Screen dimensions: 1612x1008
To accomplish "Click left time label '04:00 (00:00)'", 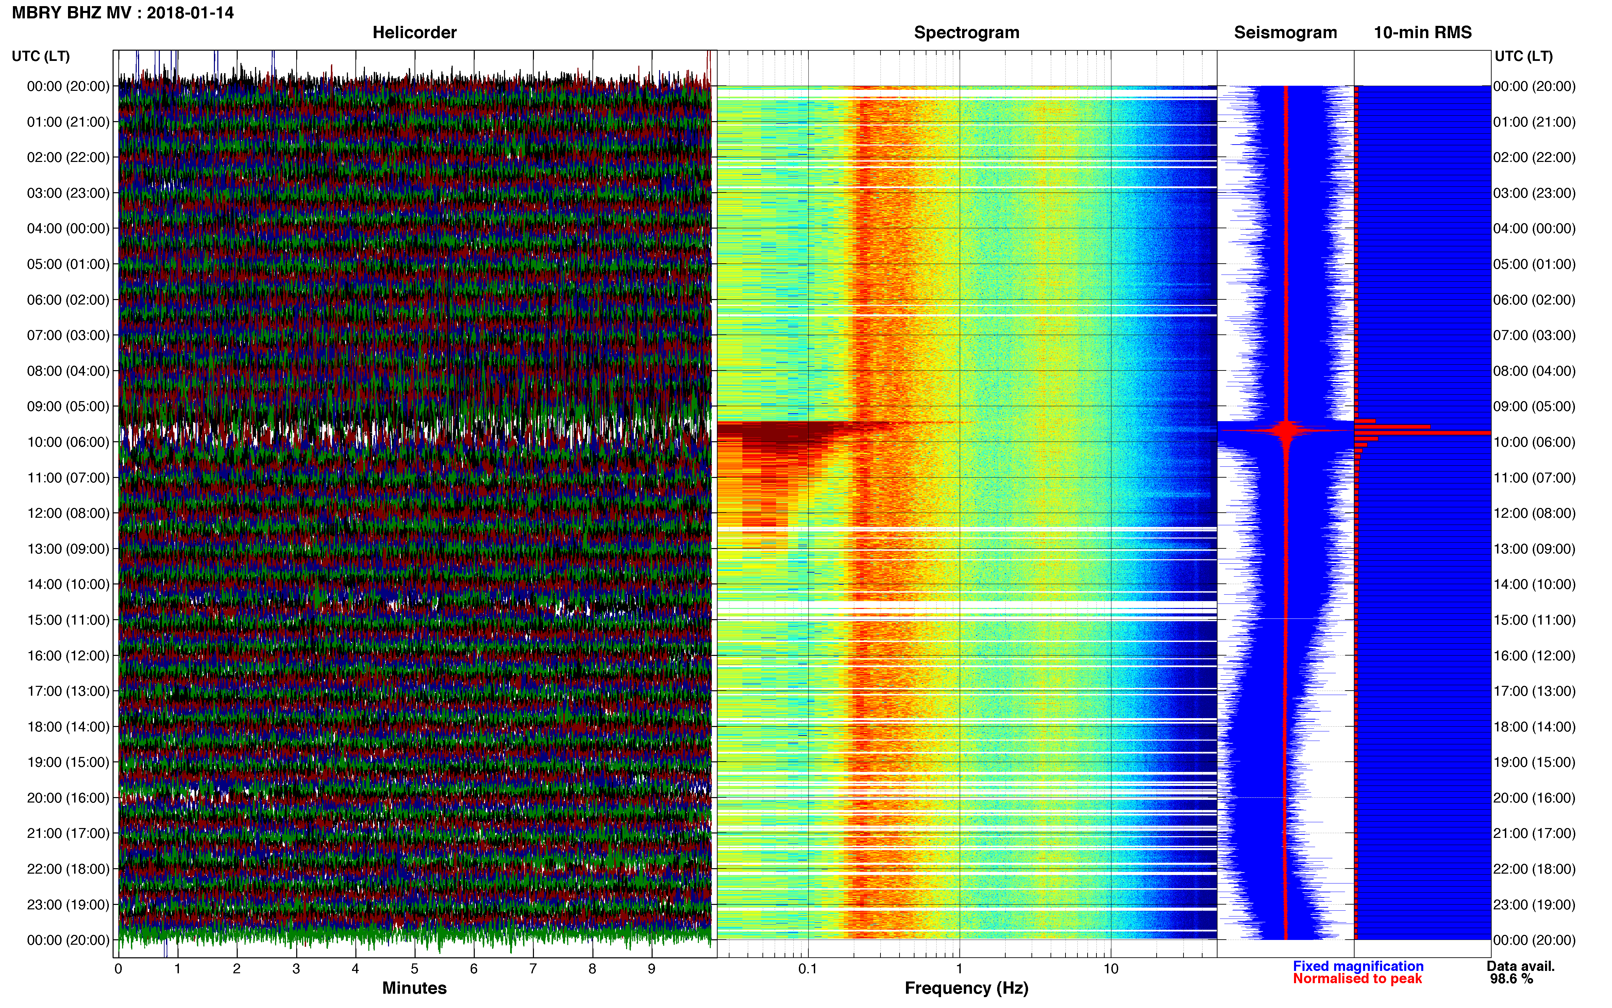I will coord(68,229).
